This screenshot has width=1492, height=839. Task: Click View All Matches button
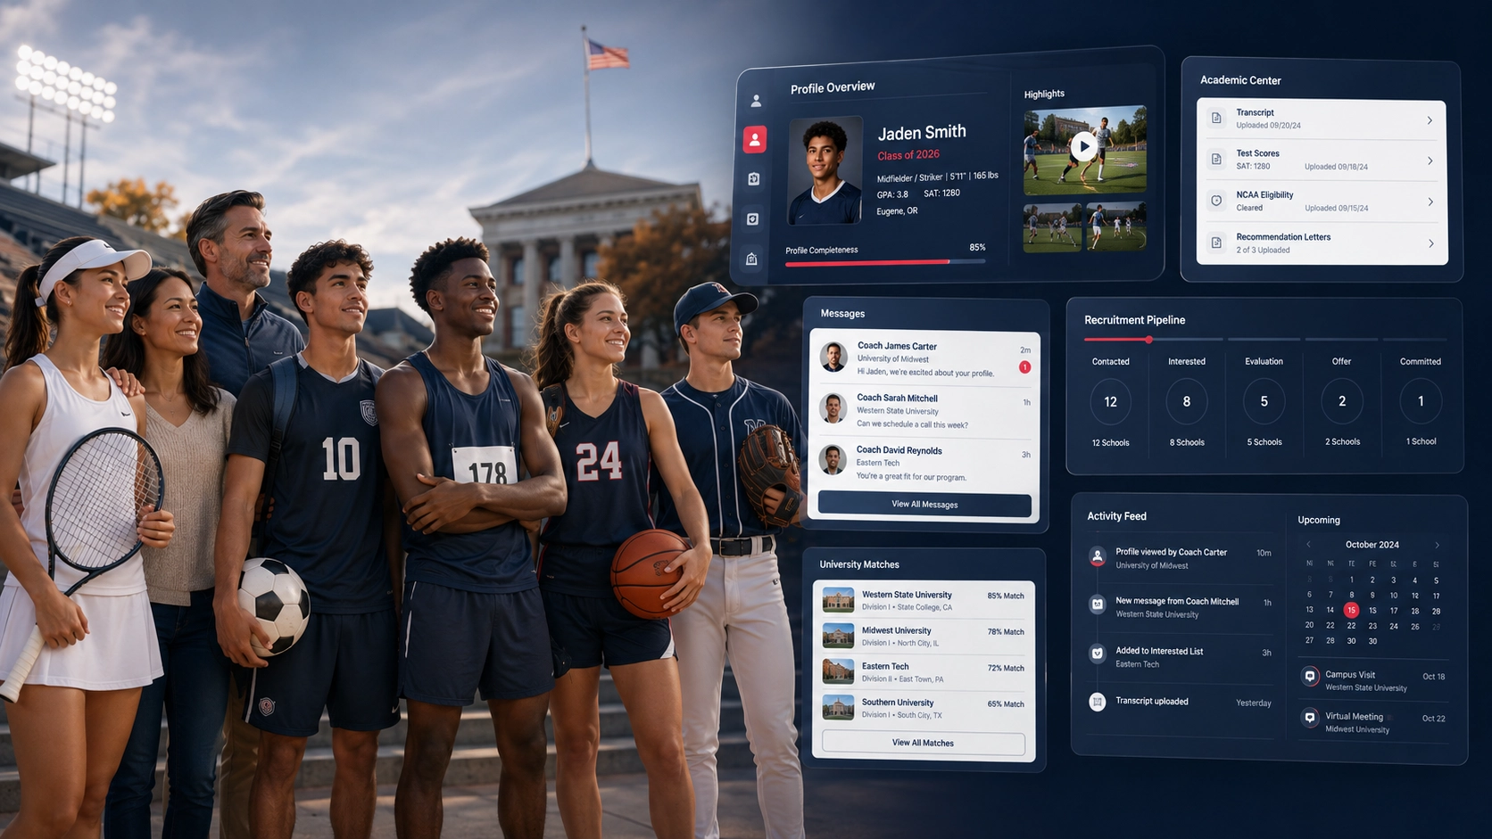click(923, 743)
